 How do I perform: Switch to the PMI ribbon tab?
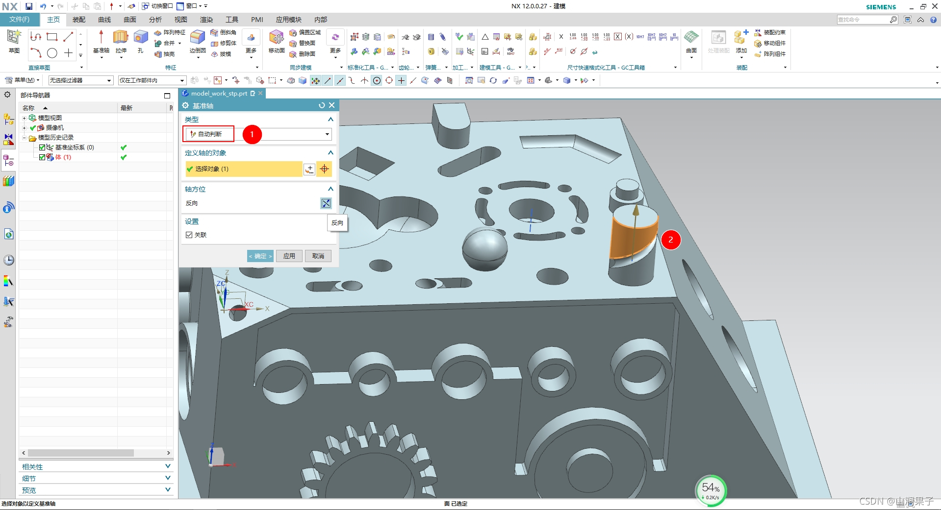[x=257, y=20]
